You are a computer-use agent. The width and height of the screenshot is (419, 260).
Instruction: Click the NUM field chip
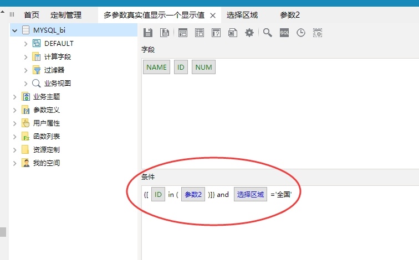(203, 67)
